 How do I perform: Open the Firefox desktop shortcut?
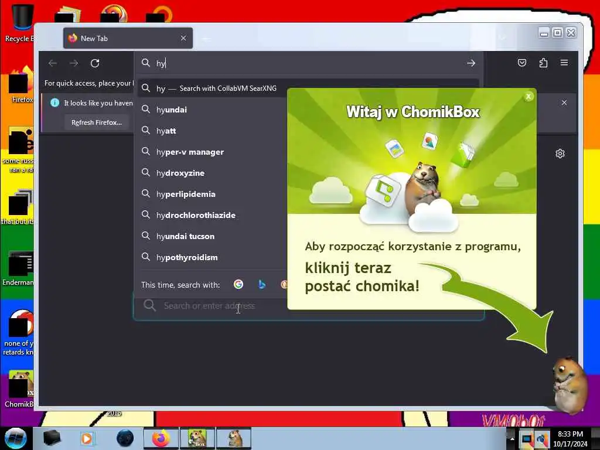[x=22, y=85]
